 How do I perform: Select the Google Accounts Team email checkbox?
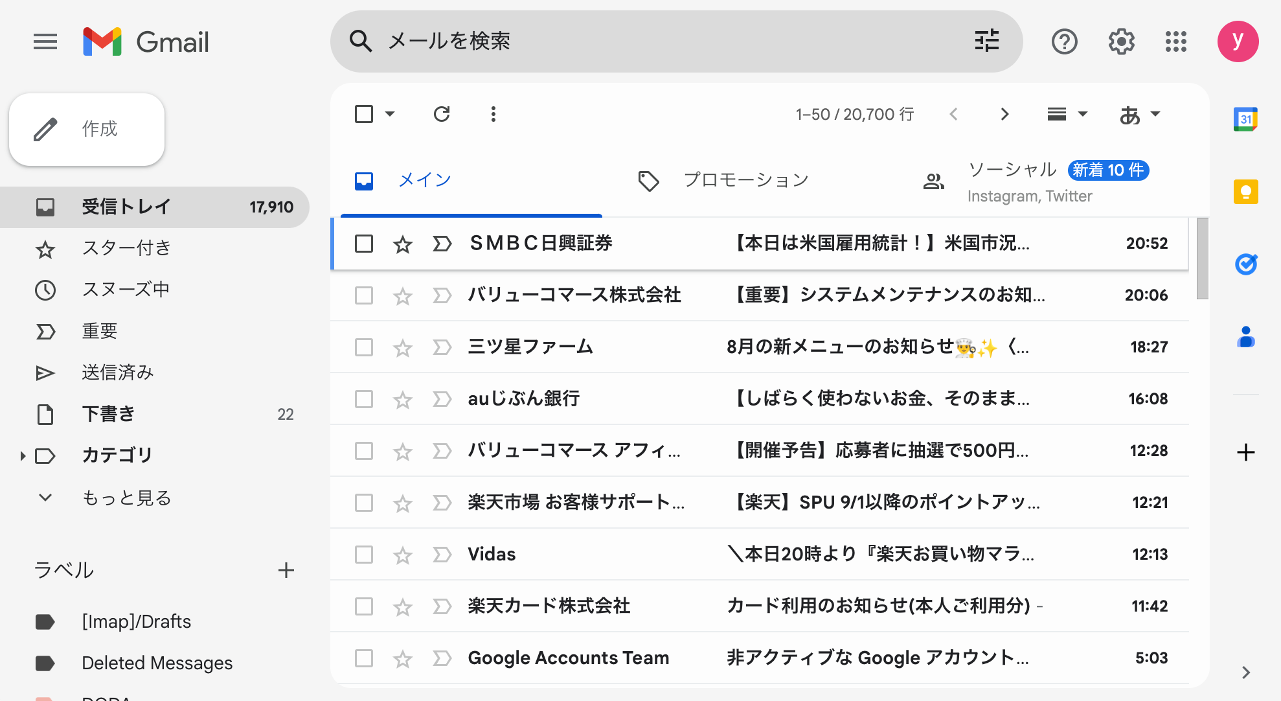(x=364, y=658)
